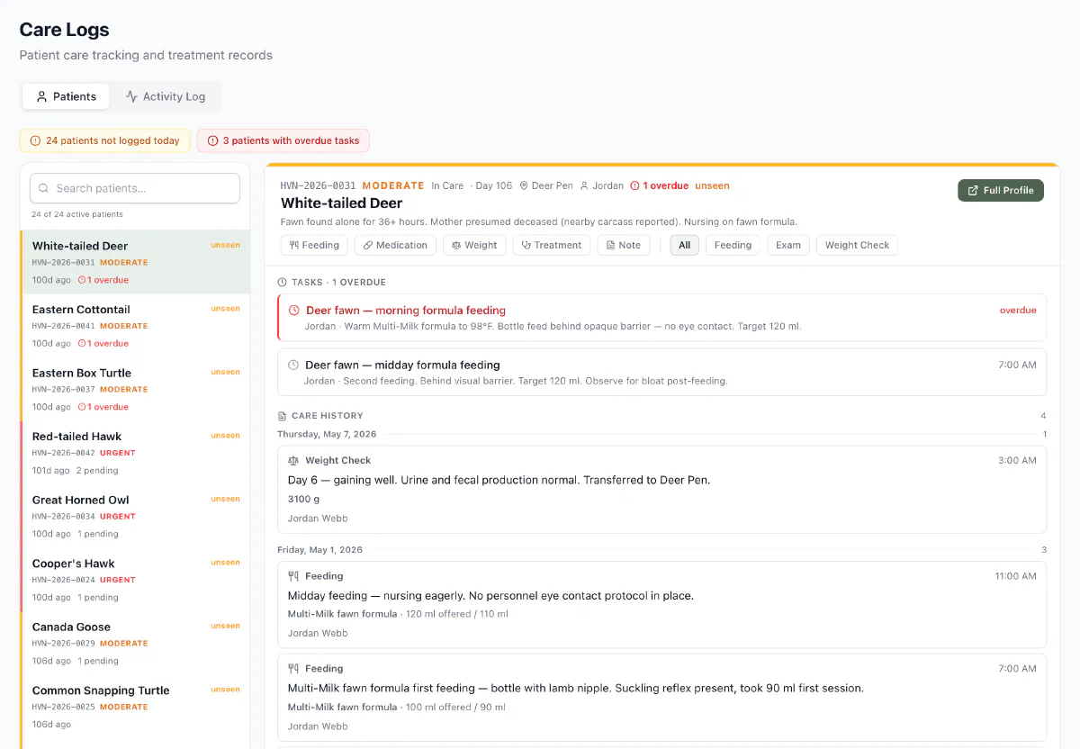Open the Activity Log tab
This screenshot has height=749, width=1080.
coord(166,96)
